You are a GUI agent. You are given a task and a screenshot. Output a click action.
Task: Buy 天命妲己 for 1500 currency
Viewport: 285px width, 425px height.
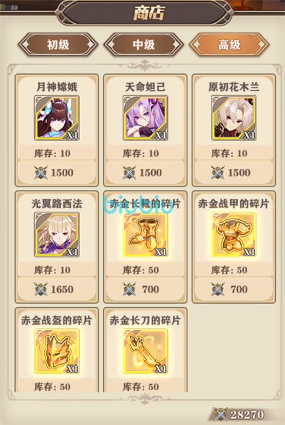[x=145, y=172]
